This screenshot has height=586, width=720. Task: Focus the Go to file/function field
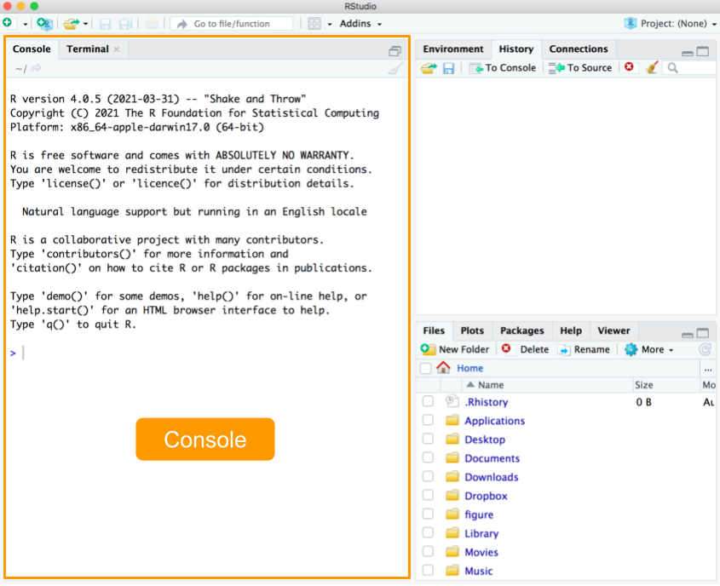click(232, 24)
